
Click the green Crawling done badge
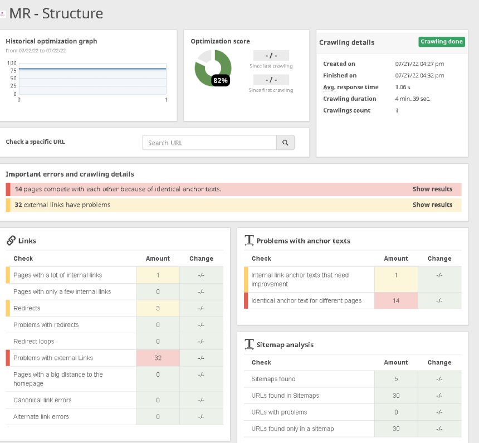(x=442, y=42)
